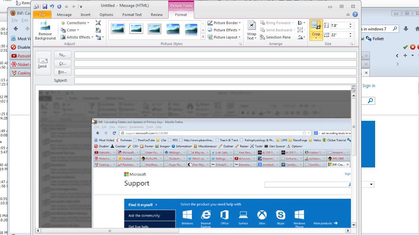This screenshot has width=419, height=235.
Task: Open Microsoft Office Help question mark icon
Action: pyautogui.click(x=355, y=15)
